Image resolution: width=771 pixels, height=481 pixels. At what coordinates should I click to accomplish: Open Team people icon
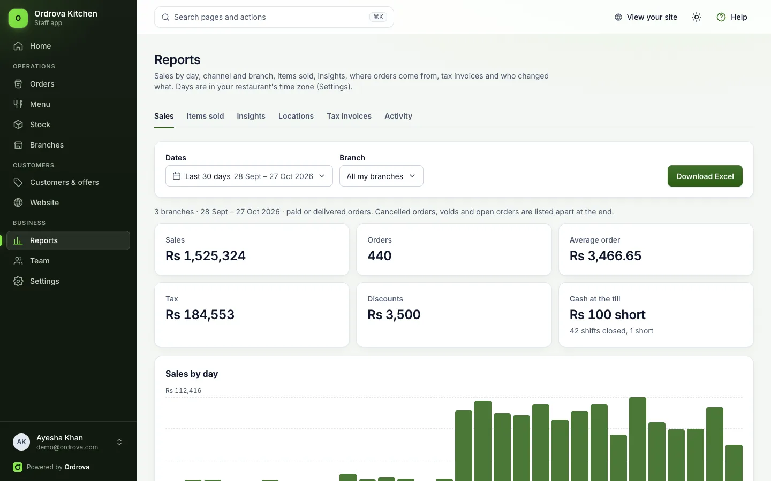[x=18, y=261]
